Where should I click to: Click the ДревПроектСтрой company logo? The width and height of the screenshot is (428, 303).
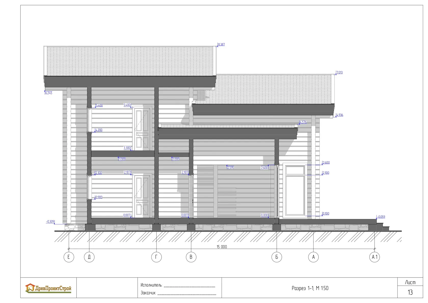[x=48, y=288]
